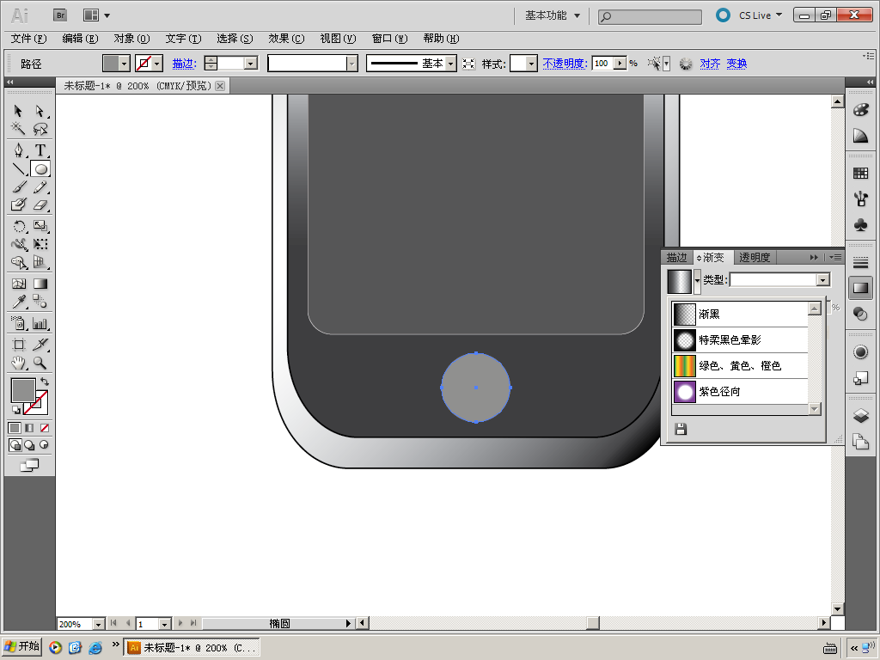Click the 不透明度 link
The image size is (880, 660).
coord(564,64)
